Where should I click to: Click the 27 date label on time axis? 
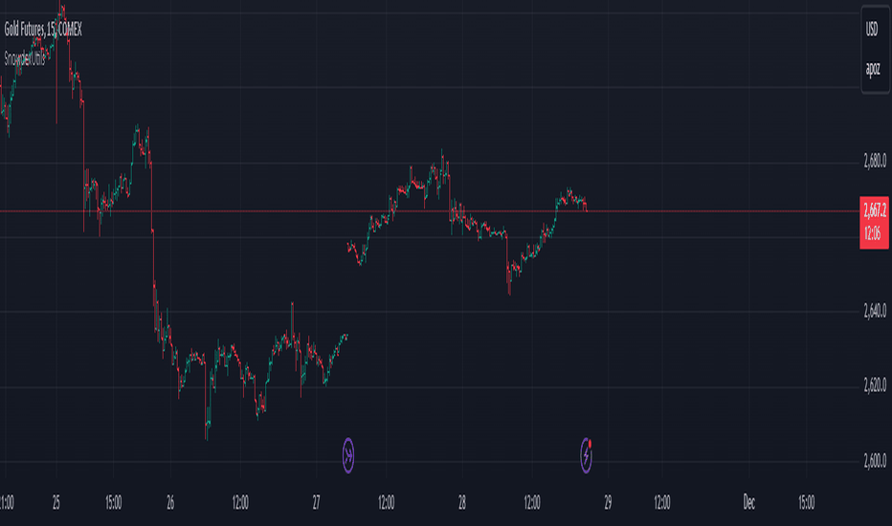pos(316,502)
